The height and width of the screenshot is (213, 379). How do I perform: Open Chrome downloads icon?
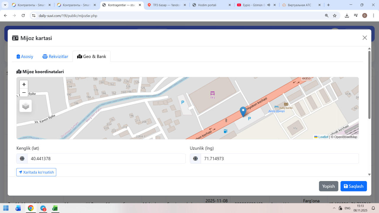click(x=347, y=16)
